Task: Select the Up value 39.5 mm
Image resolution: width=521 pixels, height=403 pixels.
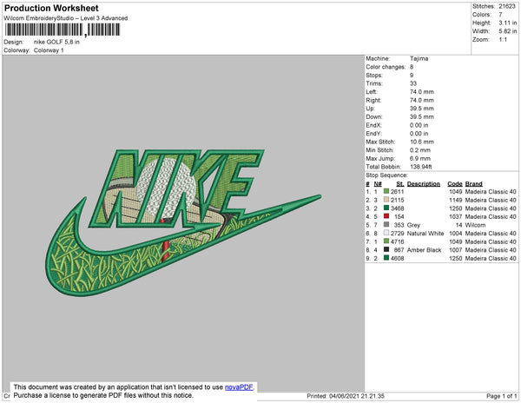Action: pos(421,109)
